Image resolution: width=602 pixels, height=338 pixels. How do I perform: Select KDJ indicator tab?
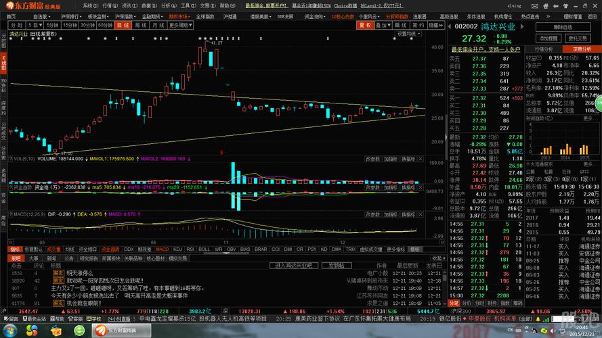[178, 249]
